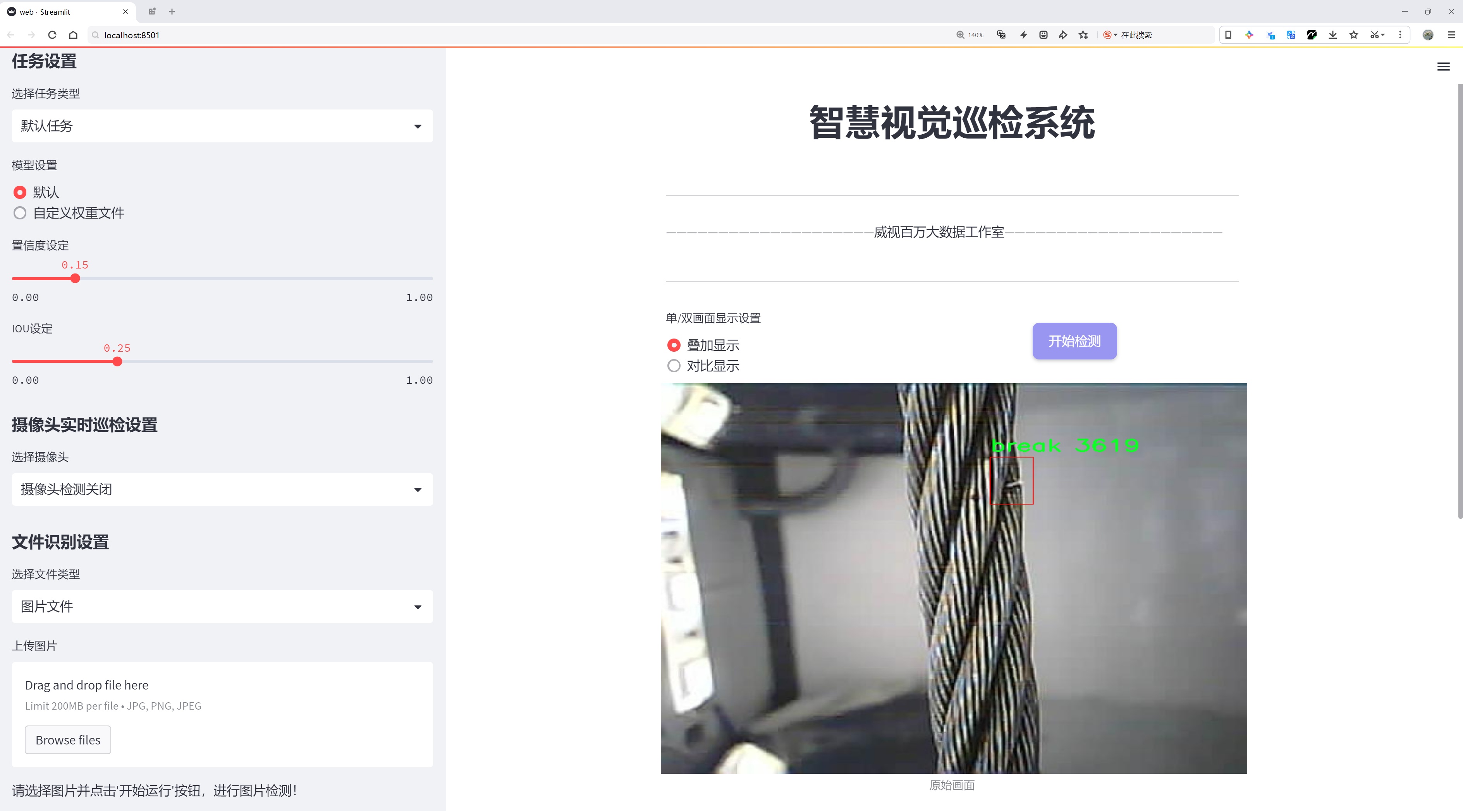
Task: Click the smiley face icon in address bar
Action: (1043, 35)
